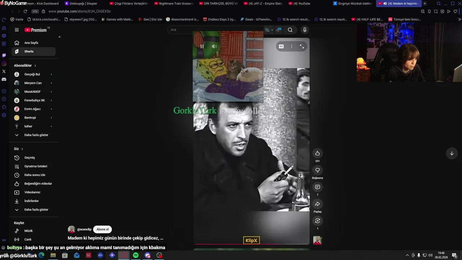The width and height of the screenshot is (462, 260).
Task: Like the Short (591 likes)
Action: (x=317, y=153)
